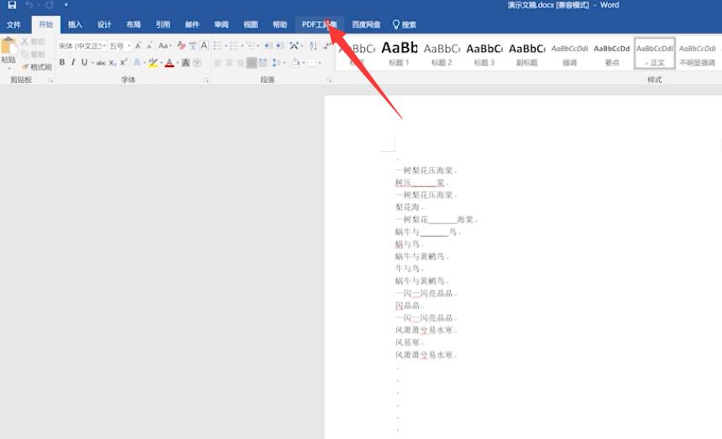Click the Redo icon in title bar
The width and height of the screenshot is (722, 439).
(x=50, y=5)
